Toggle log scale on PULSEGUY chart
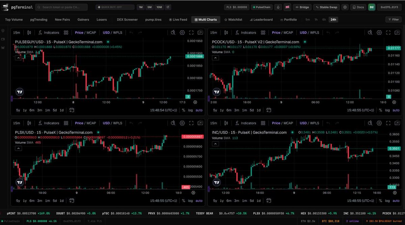The width and height of the screenshot is (405, 225). pyautogui.click(x=190, y=110)
